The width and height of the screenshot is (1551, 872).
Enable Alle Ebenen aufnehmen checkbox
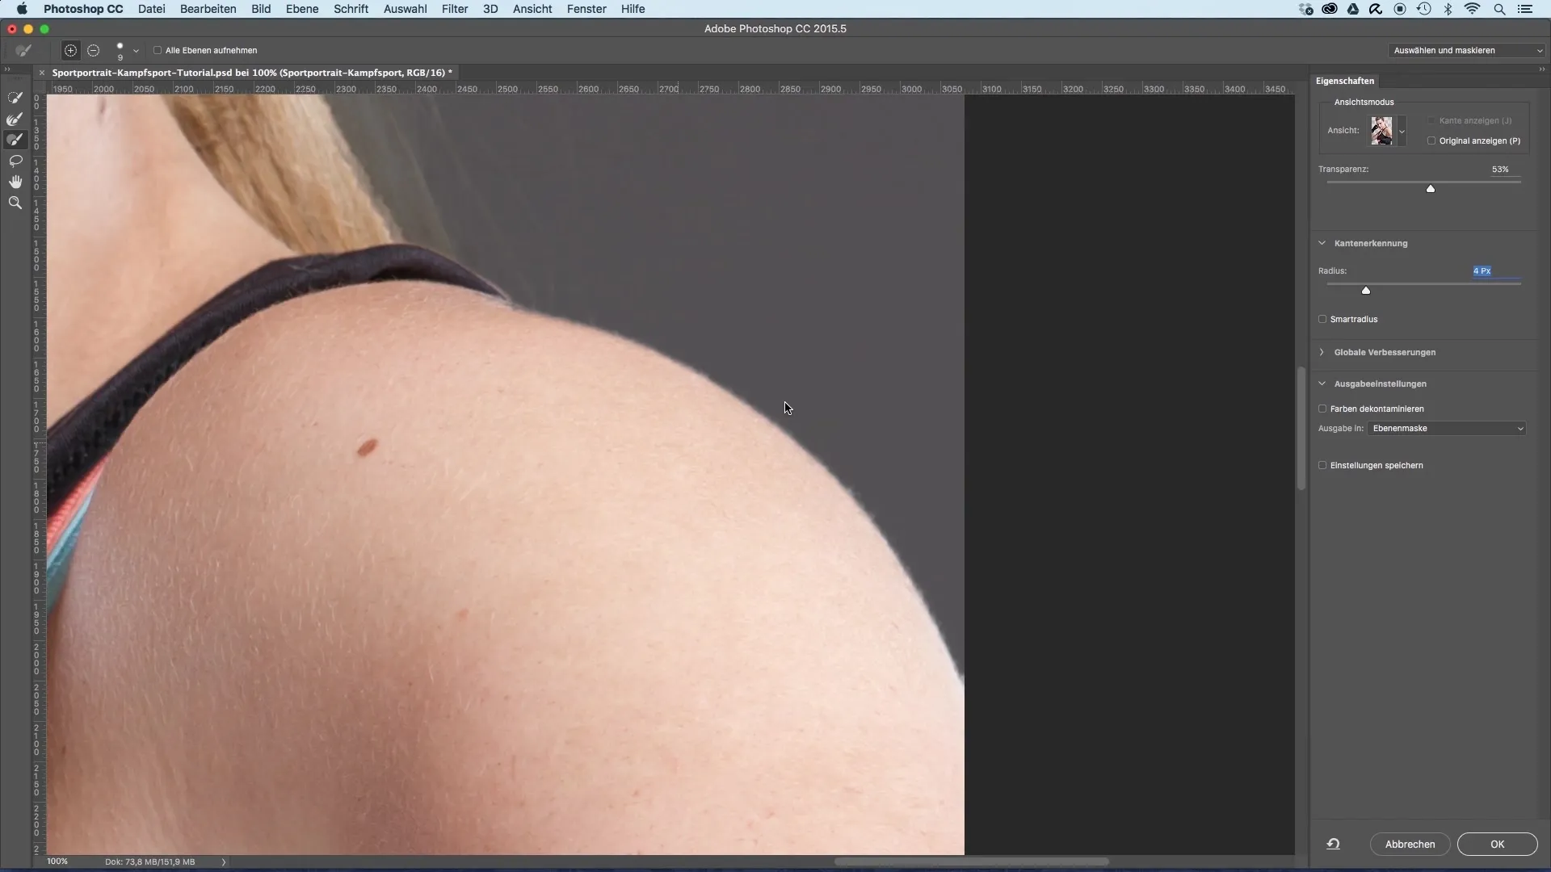pyautogui.click(x=158, y=50)
